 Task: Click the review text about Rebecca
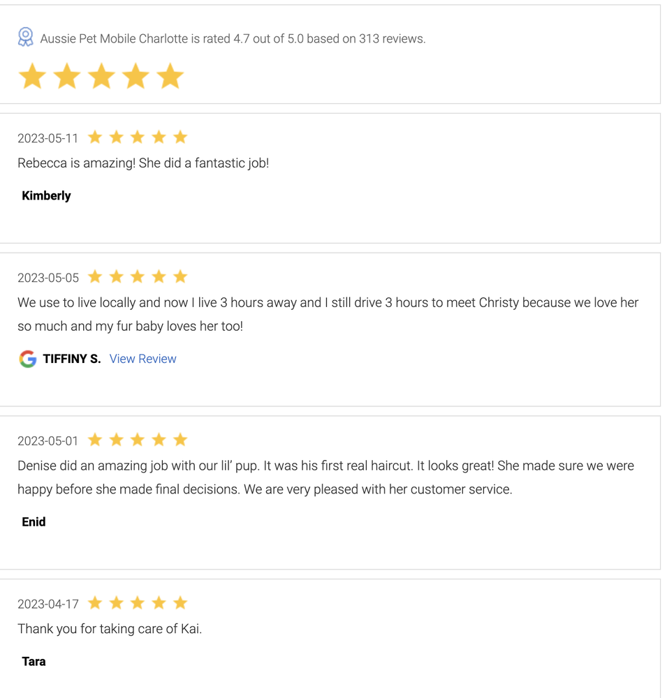[x=143, y=163]
